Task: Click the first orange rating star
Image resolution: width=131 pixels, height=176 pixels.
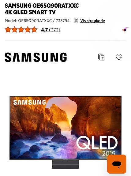Action: (8, 29)
